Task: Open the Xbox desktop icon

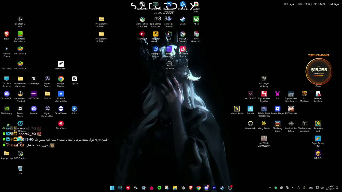Action: tap(196, 21)
